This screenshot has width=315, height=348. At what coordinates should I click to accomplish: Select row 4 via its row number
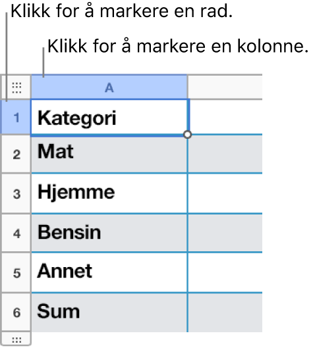(16, 233)
